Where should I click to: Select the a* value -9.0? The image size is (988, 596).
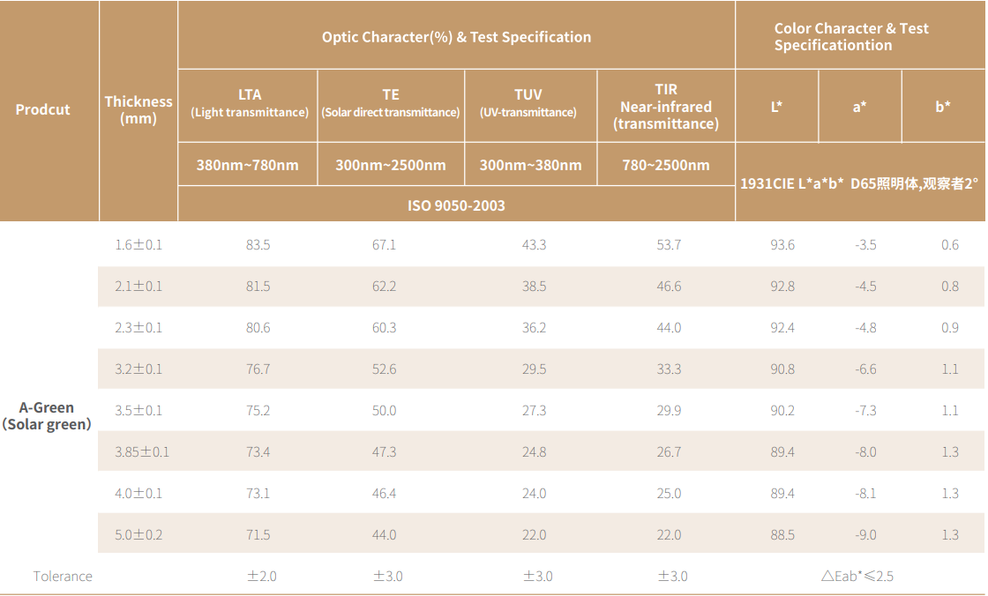click(865, 535)
